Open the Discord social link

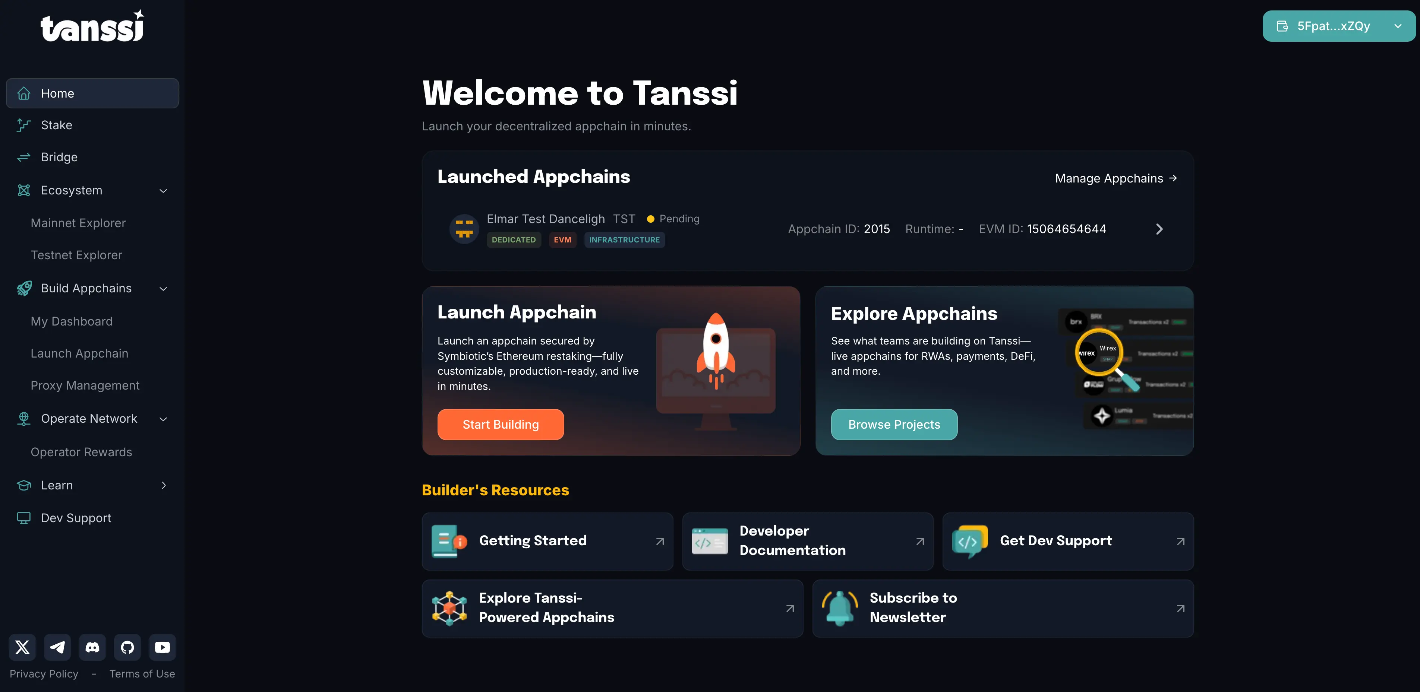[92, 647]
